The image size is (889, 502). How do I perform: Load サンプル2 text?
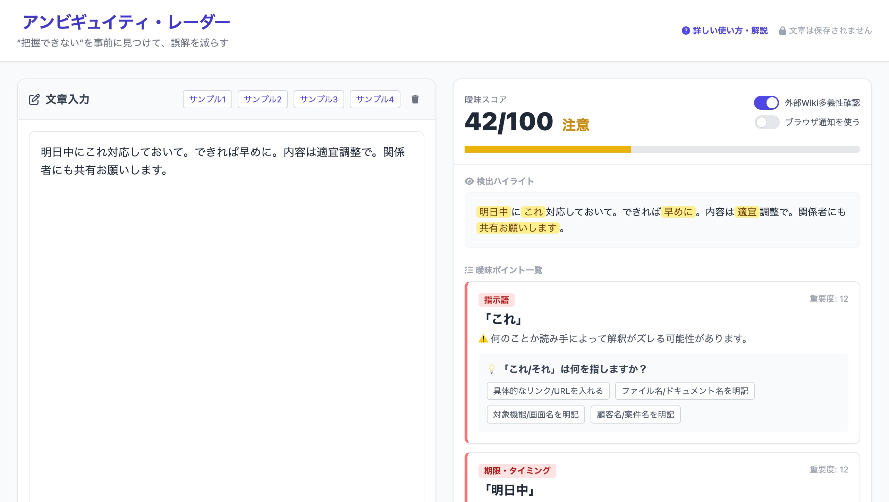click(x=263, y=99)
